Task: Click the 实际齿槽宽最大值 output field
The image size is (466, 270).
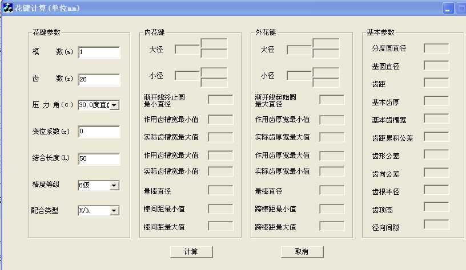Action: [221, 137]
